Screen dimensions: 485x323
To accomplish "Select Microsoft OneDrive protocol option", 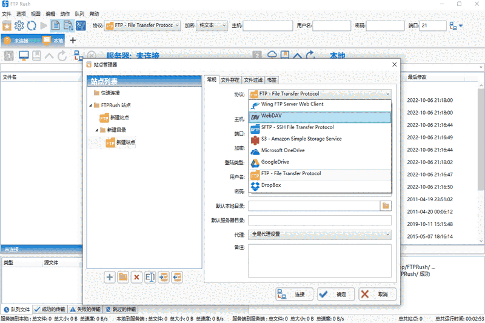I will tap(320, 151).
